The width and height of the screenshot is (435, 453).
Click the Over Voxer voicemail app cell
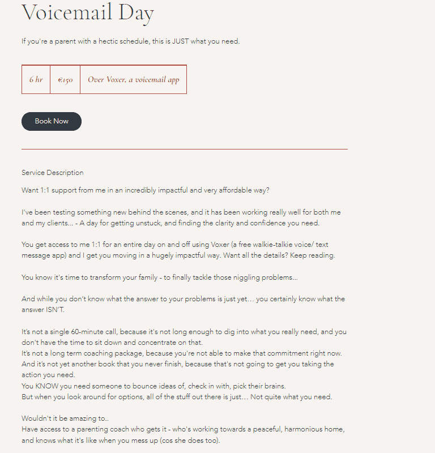coord(134,79)
